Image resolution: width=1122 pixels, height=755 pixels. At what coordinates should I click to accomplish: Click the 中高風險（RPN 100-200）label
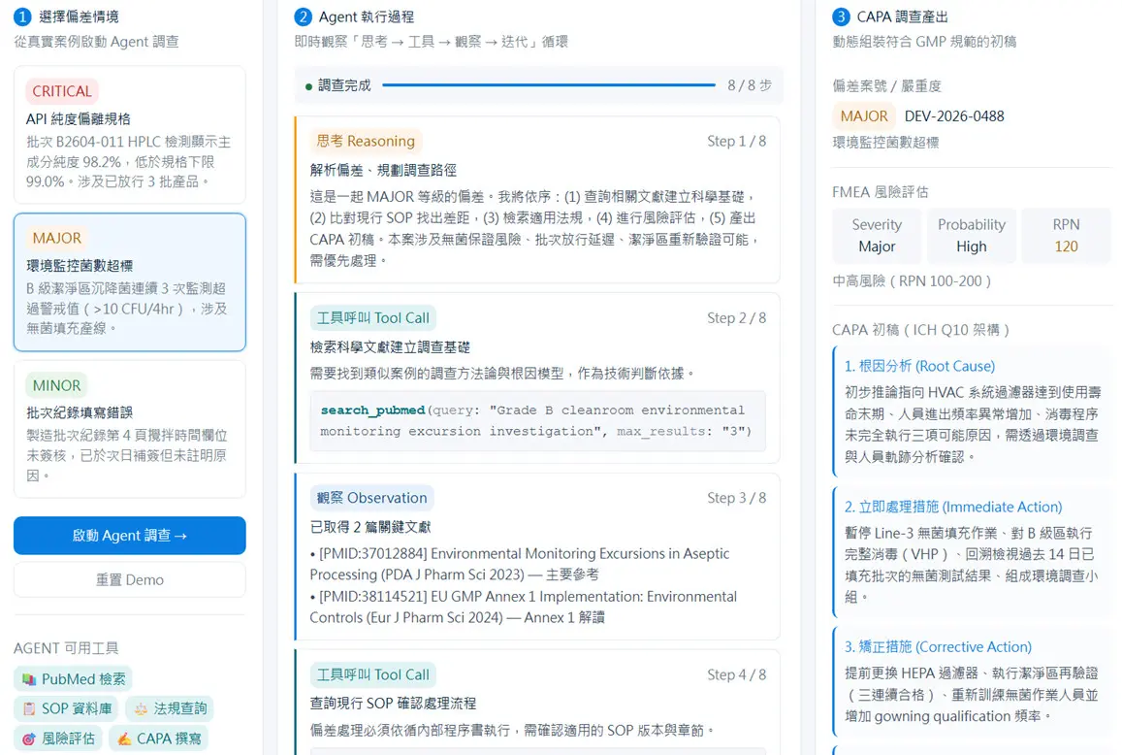912,280
